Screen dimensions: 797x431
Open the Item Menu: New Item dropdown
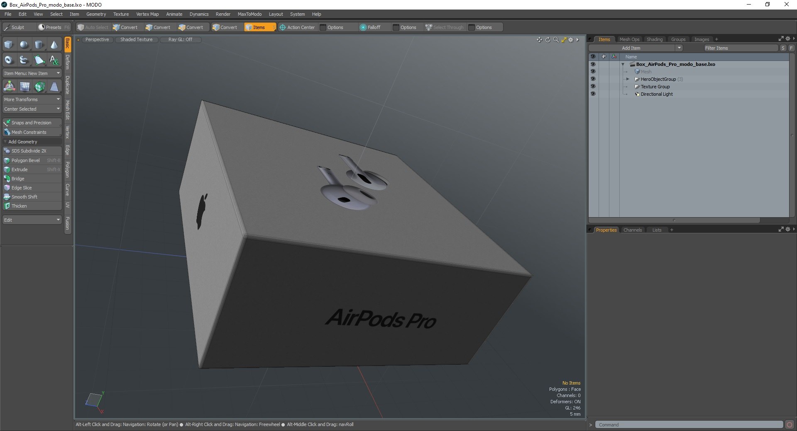point(32,73)
